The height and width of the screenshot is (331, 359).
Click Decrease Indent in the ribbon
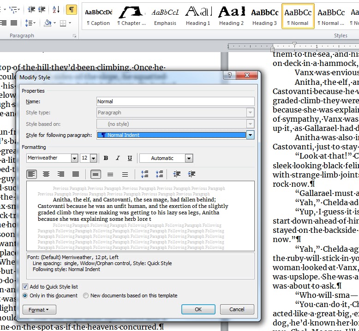(31, 10)
